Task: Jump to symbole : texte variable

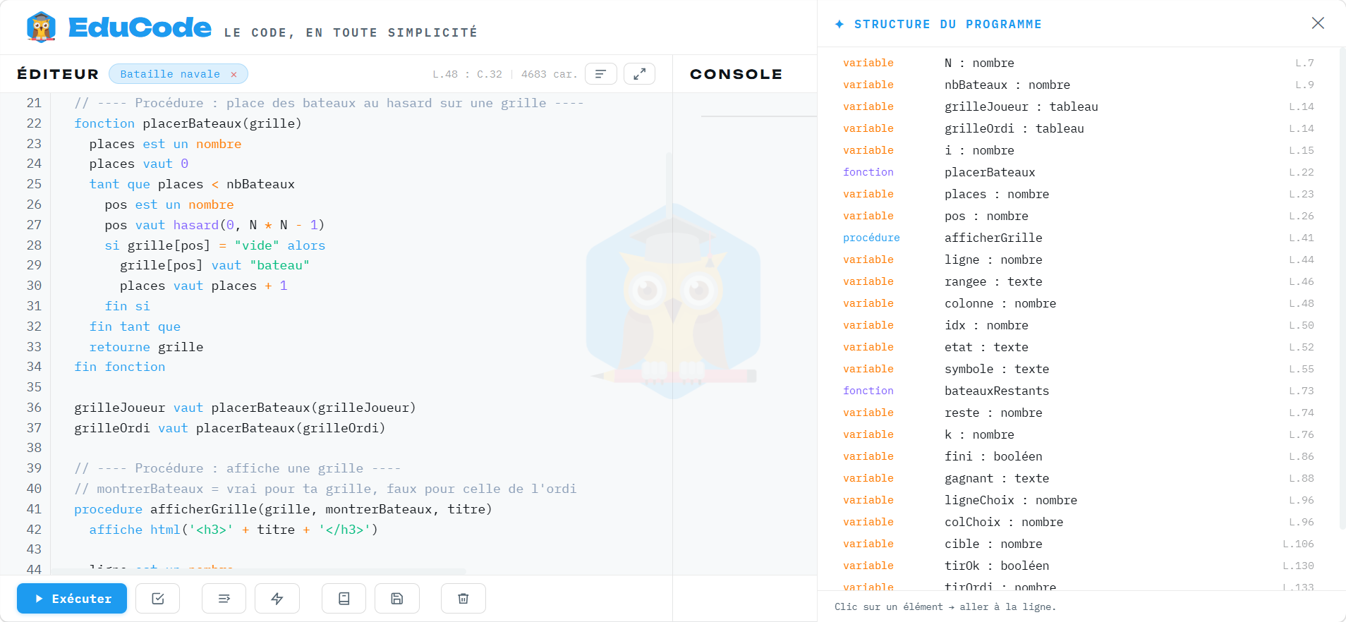Action: pyautogui.click(x=1078, y=369)
